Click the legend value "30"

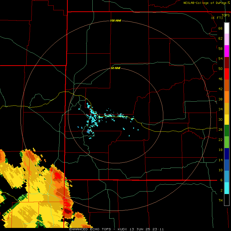220,119
